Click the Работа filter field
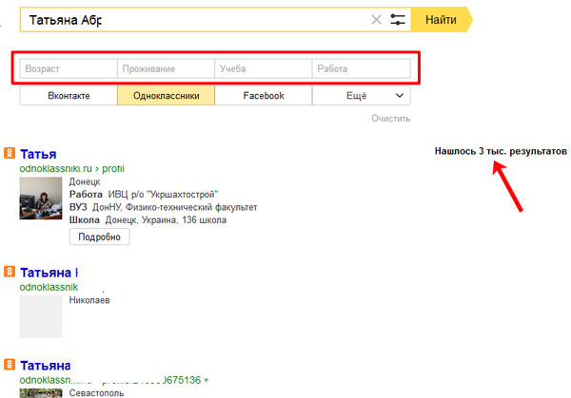 point(362,69)
